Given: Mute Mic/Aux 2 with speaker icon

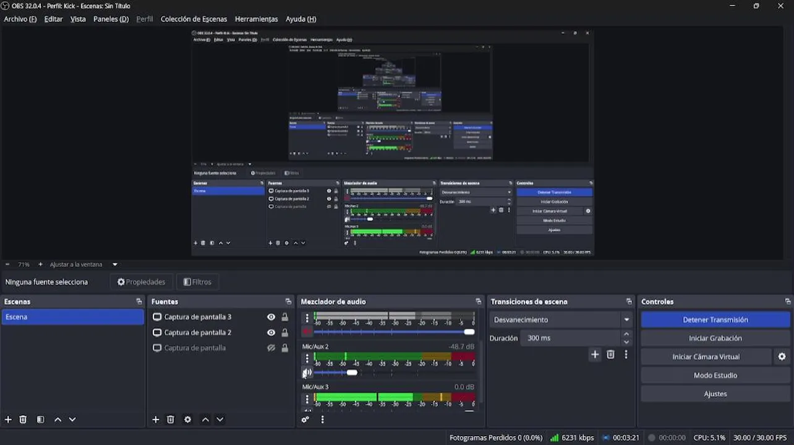Looking at the screenshot, I should pos(307,373).
